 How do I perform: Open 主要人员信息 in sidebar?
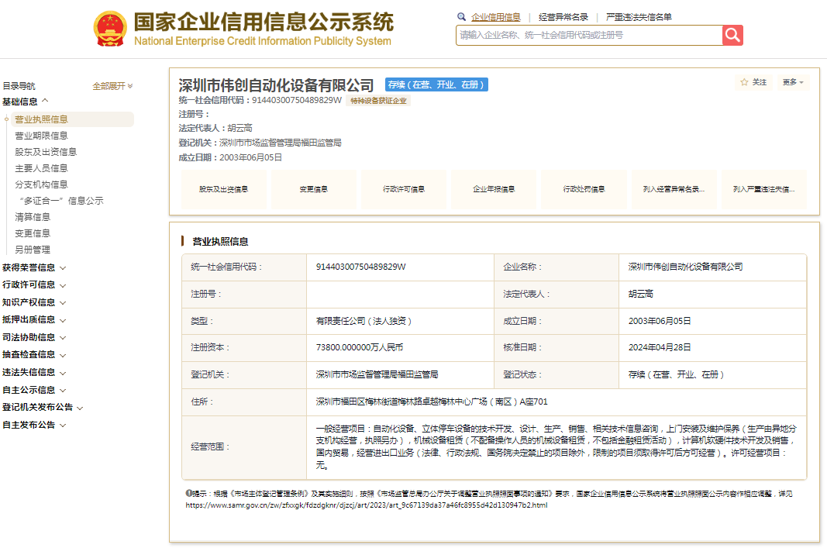(x=41, y=168)
